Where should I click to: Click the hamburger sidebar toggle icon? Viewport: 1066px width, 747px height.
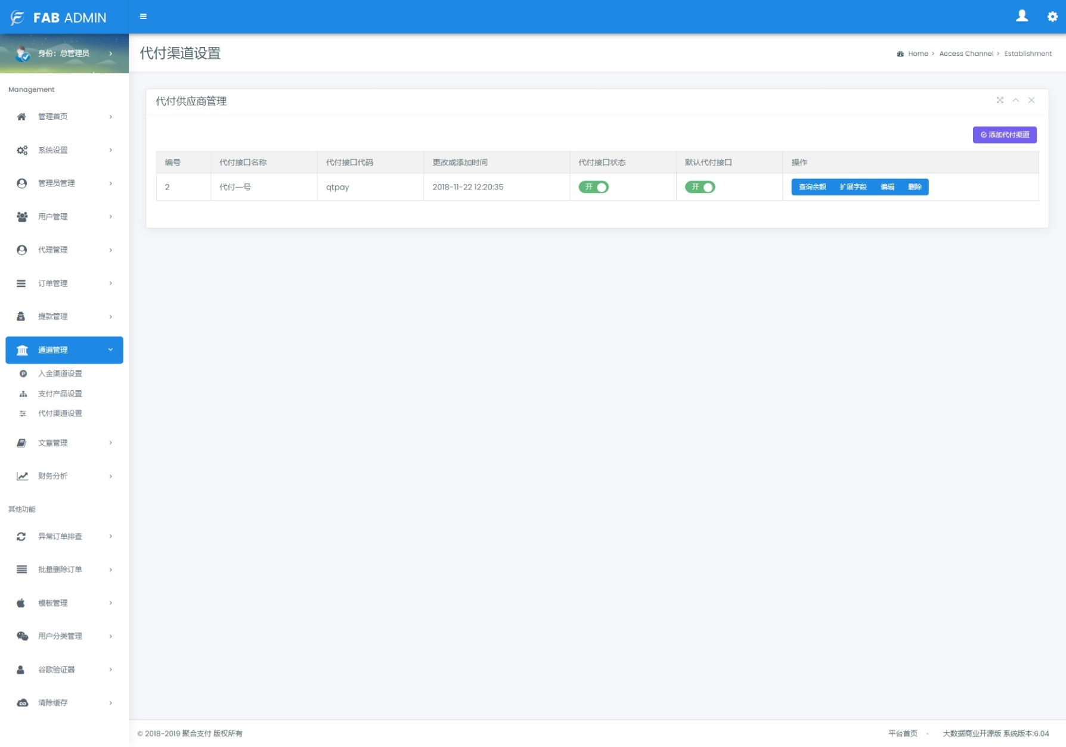pos(143,17)
